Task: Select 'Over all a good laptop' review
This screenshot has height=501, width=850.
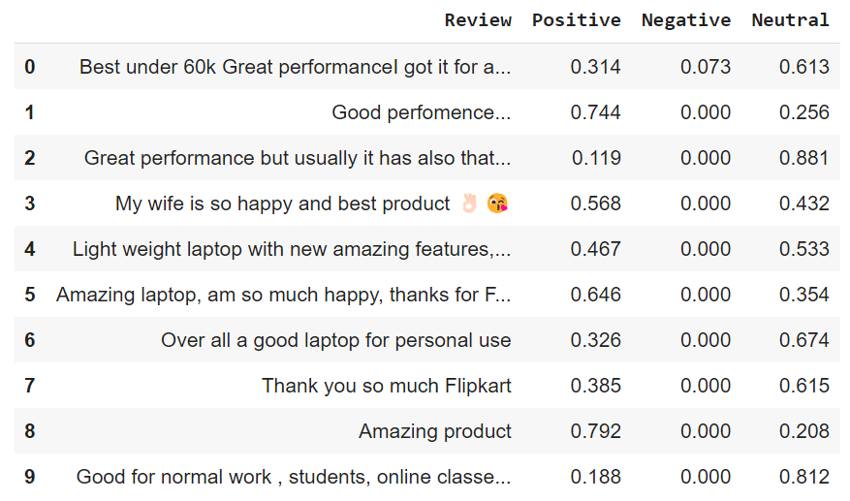Action: pyautogui.click(x=335, y=340)
